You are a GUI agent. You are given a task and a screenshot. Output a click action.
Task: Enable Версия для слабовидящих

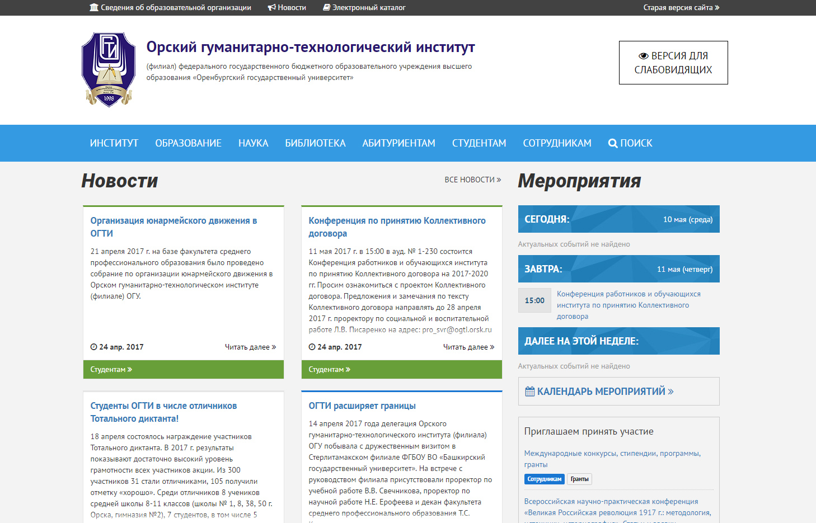pos(673,63)
